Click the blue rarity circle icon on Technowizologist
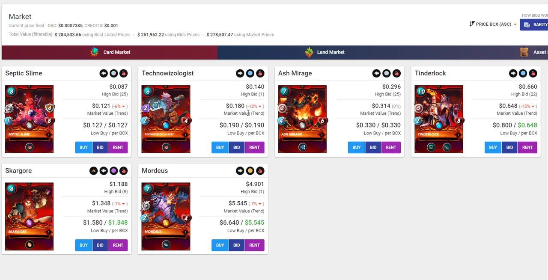This screenshot has height=280, width=548. tap(250, 73)
